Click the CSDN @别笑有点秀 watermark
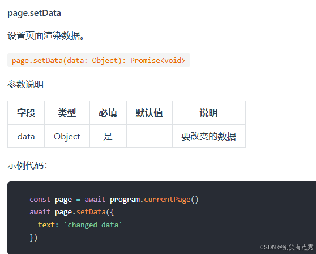This screenshot has height=254, width=316. tap(287, 247)
